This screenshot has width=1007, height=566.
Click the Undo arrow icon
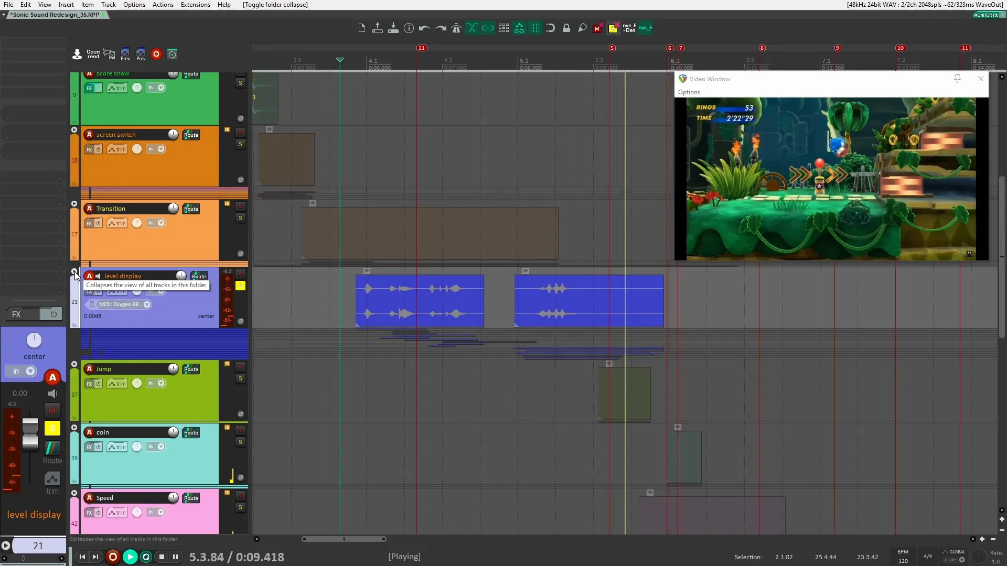(425, 28)
